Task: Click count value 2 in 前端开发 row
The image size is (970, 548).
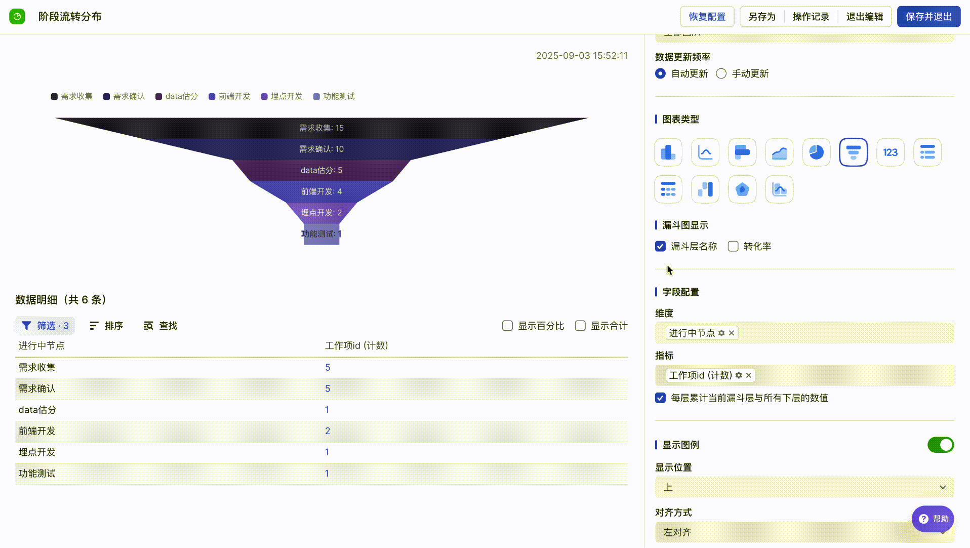Action: (x=328, y=432)
